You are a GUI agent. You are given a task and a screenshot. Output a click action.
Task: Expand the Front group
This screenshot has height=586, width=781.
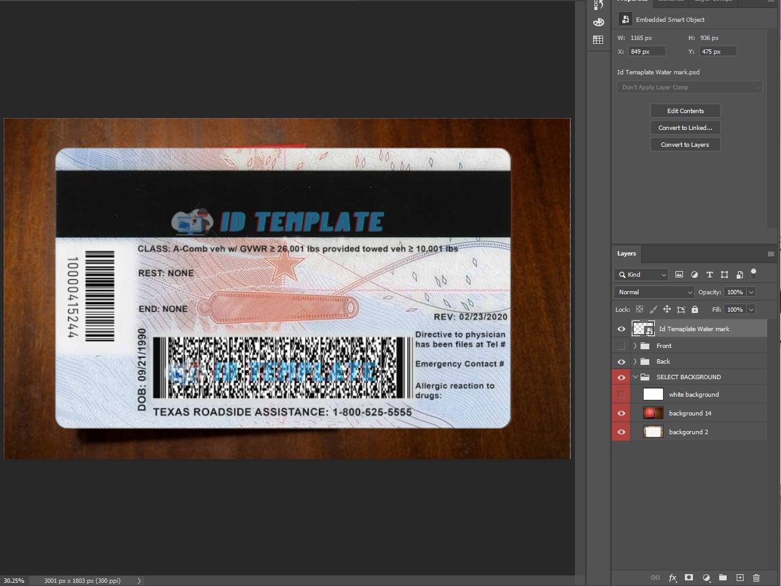coord(635,345)
